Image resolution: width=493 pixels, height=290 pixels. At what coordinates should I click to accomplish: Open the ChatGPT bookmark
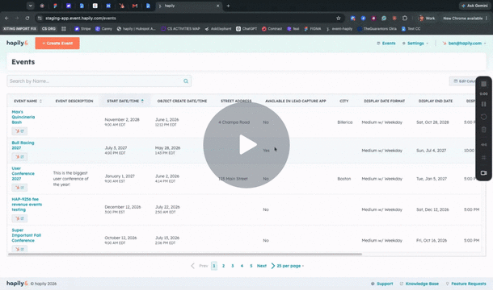click(247, 28)
